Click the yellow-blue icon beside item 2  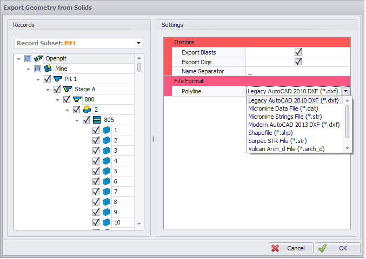[x=86, y=110]
